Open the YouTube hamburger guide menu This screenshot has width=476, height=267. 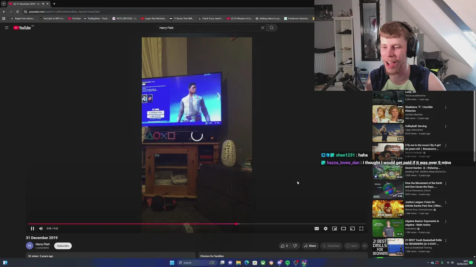click(7, 28)
